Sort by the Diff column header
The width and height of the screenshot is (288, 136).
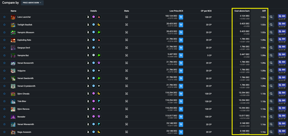pos(264,11)
